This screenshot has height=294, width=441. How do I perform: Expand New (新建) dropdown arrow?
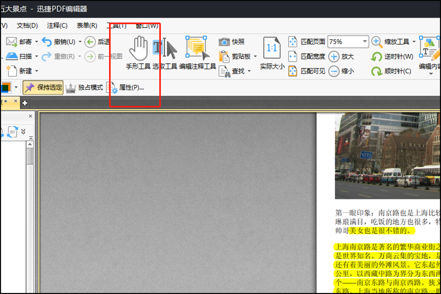(x=36, y=71)
